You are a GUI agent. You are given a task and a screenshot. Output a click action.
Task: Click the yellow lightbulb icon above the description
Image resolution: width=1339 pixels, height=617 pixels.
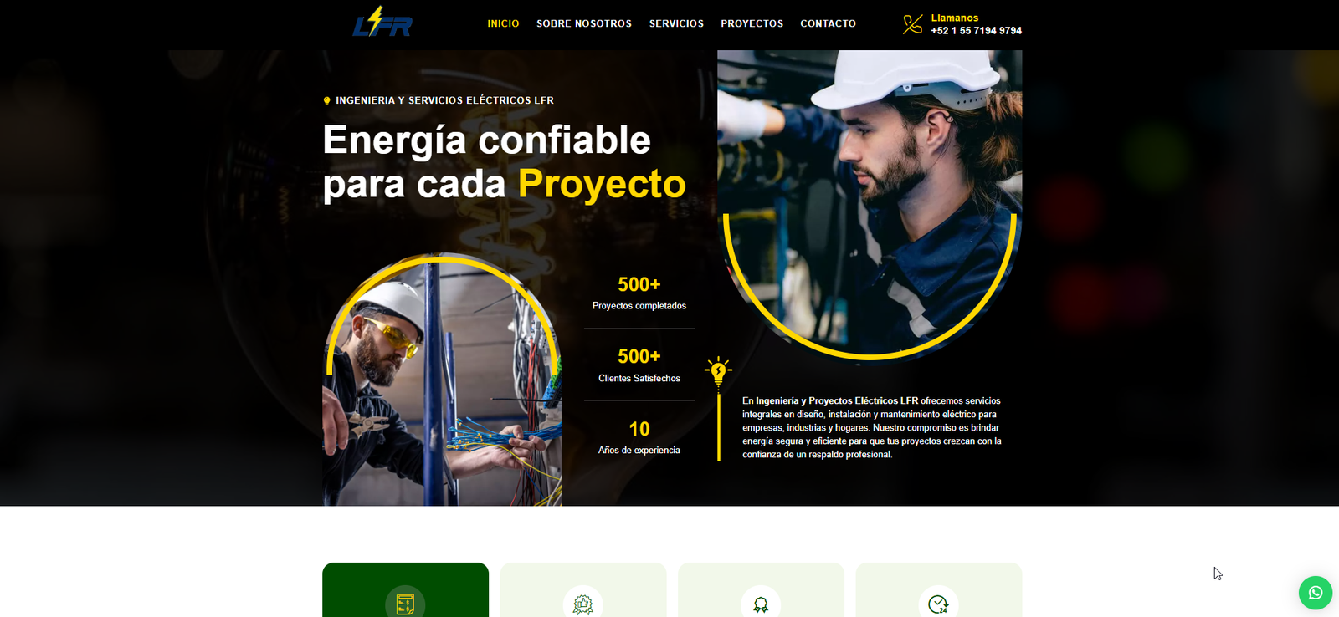pyautogui.click(x=718, y=370)
